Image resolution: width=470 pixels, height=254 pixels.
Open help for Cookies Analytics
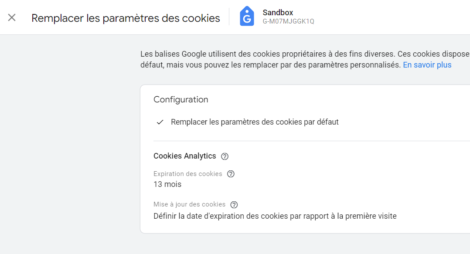(225, 156)
